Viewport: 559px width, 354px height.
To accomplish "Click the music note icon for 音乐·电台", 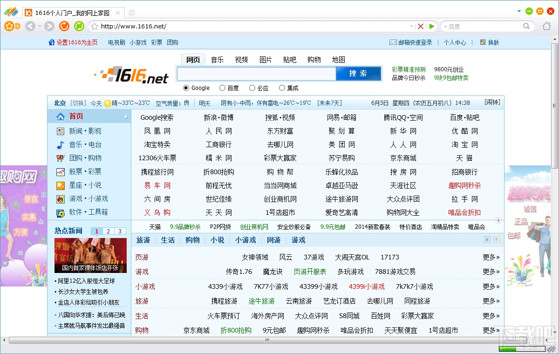I will coord(61,145).
